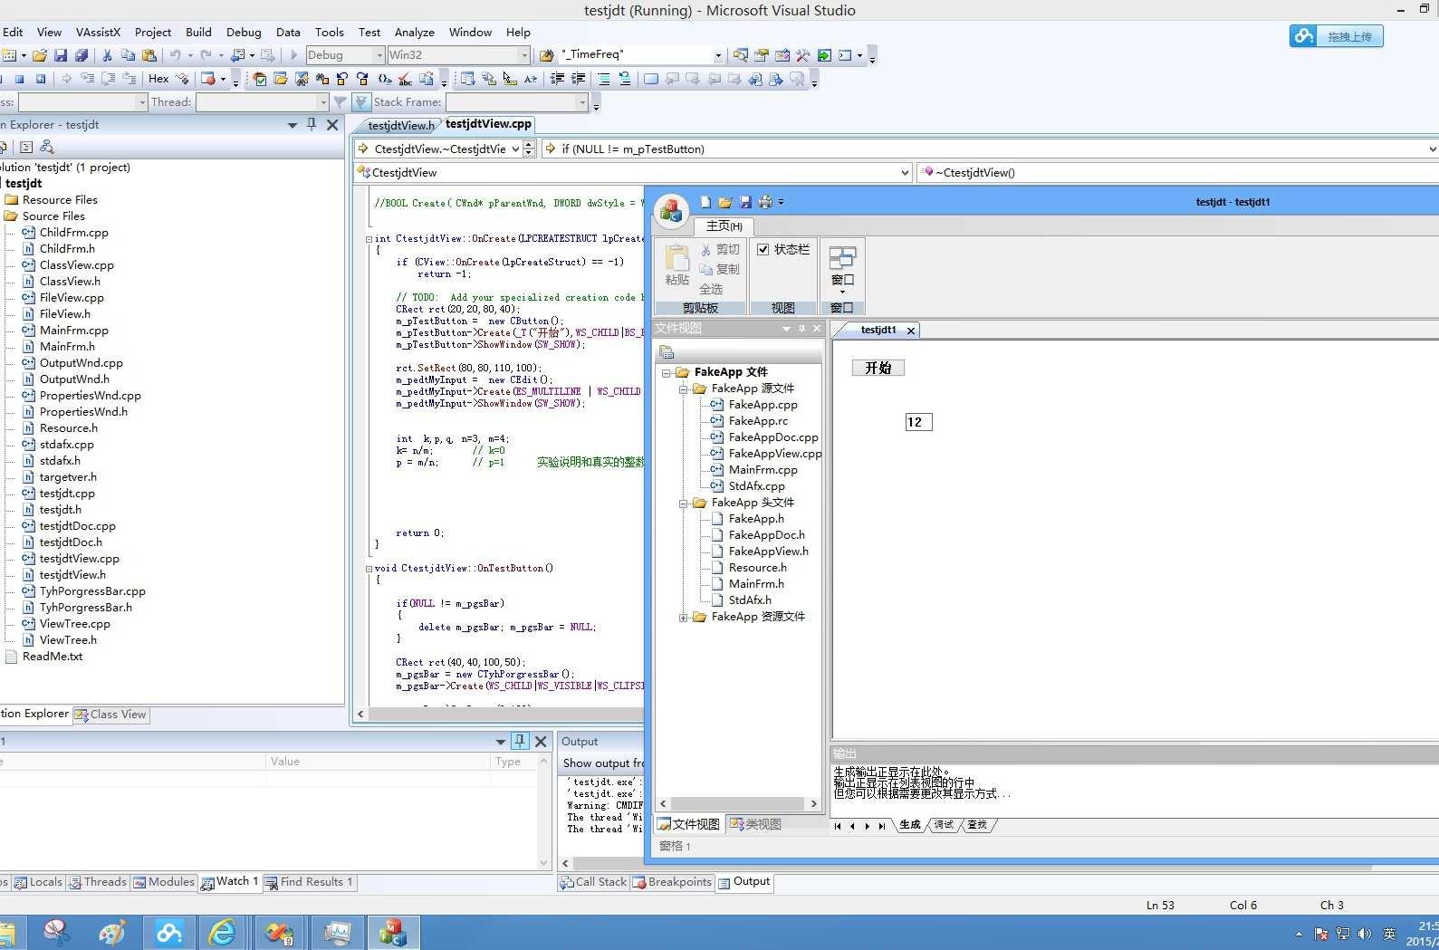
Task: Expand the FakeApp 资源文件 folder node
Action: (684, 617)
